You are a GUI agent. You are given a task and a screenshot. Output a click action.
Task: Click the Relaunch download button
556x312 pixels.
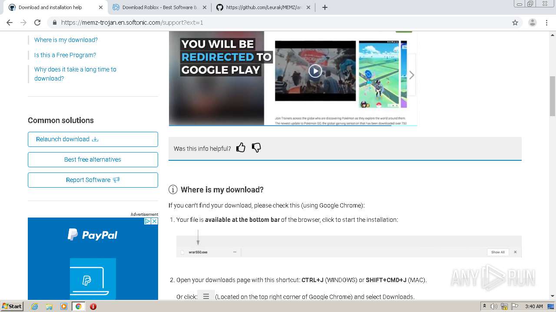pyautogui.click(x=93, y=139)
